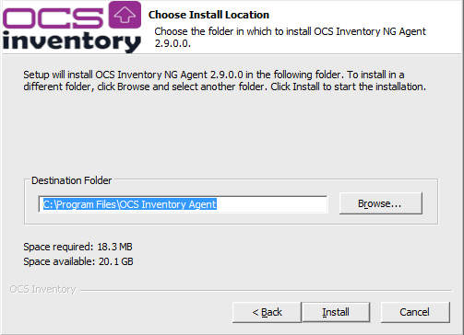Screen dimensions: 464x335
Task: Click the 'Space required: 18.3 MB' text
Action: tap(77, 247)
